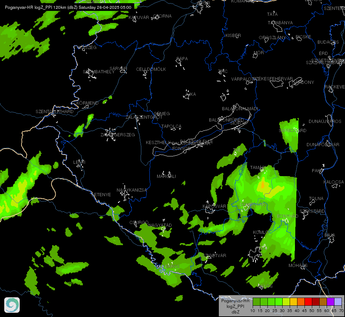Click the TOLNA city label

316,199
